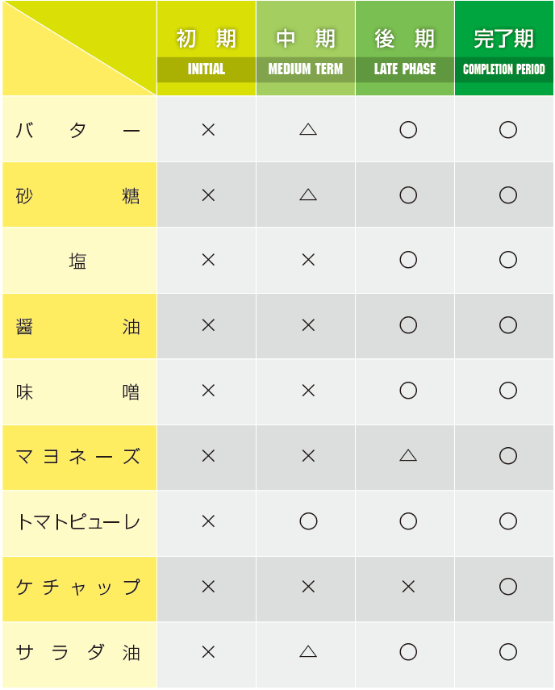Select the 完了期 COMPLETION PERIOD header
This screenshot has width=555, height=690.
click(x=504, y=48)
